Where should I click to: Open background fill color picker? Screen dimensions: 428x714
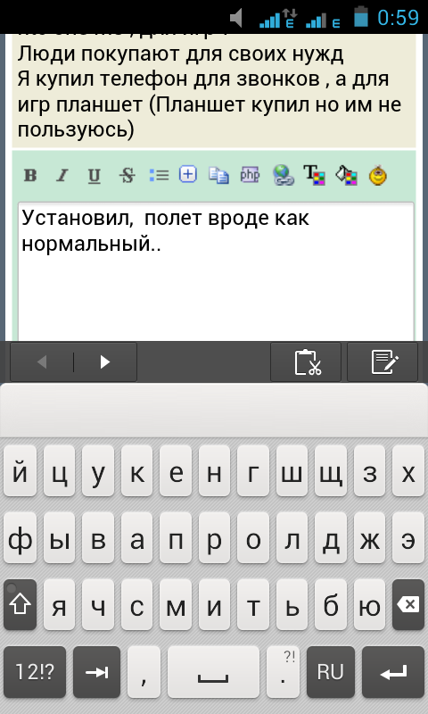346,175
